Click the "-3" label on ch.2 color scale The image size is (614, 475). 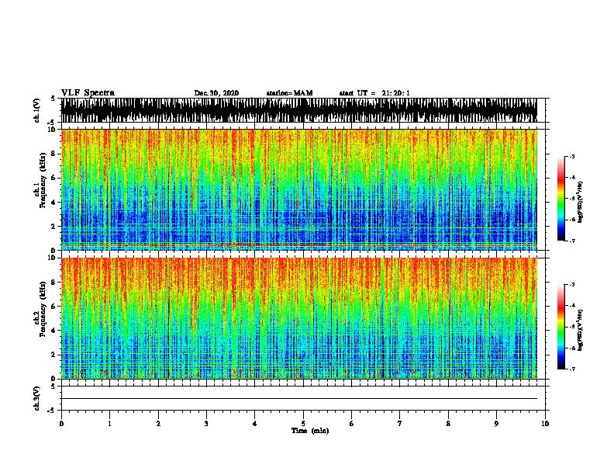(x=571, y=285)
